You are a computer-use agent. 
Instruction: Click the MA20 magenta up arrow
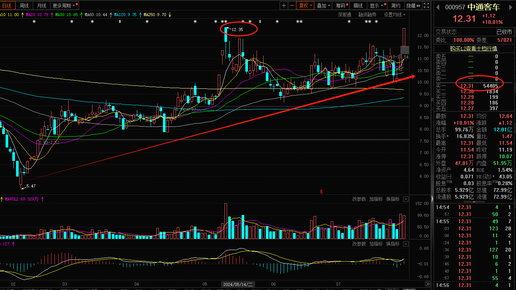pyautogui.click(x=52, y=15)
